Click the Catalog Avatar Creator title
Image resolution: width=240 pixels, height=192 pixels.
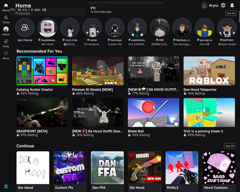pos(35,90)
